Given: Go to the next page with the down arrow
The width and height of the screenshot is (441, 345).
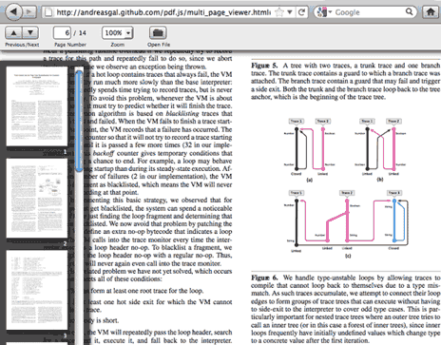Looking at the screenshot, I should [30, 32].
